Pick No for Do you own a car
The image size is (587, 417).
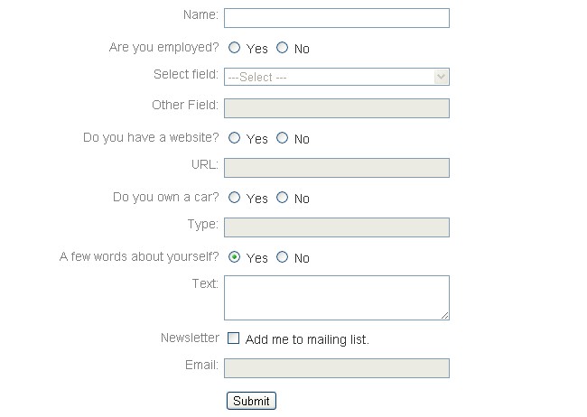[x=283, y=198]
